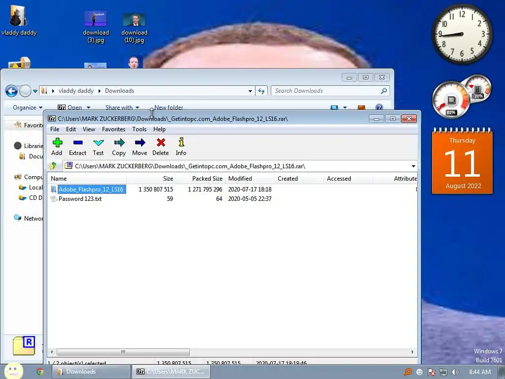Sort by Created column header

299,179
